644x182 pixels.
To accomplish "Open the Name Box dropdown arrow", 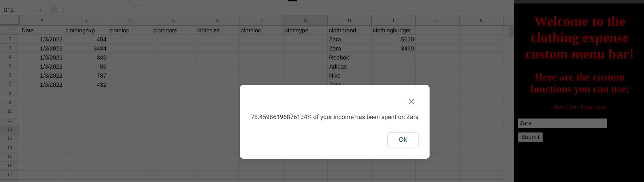I will point(40,10).
